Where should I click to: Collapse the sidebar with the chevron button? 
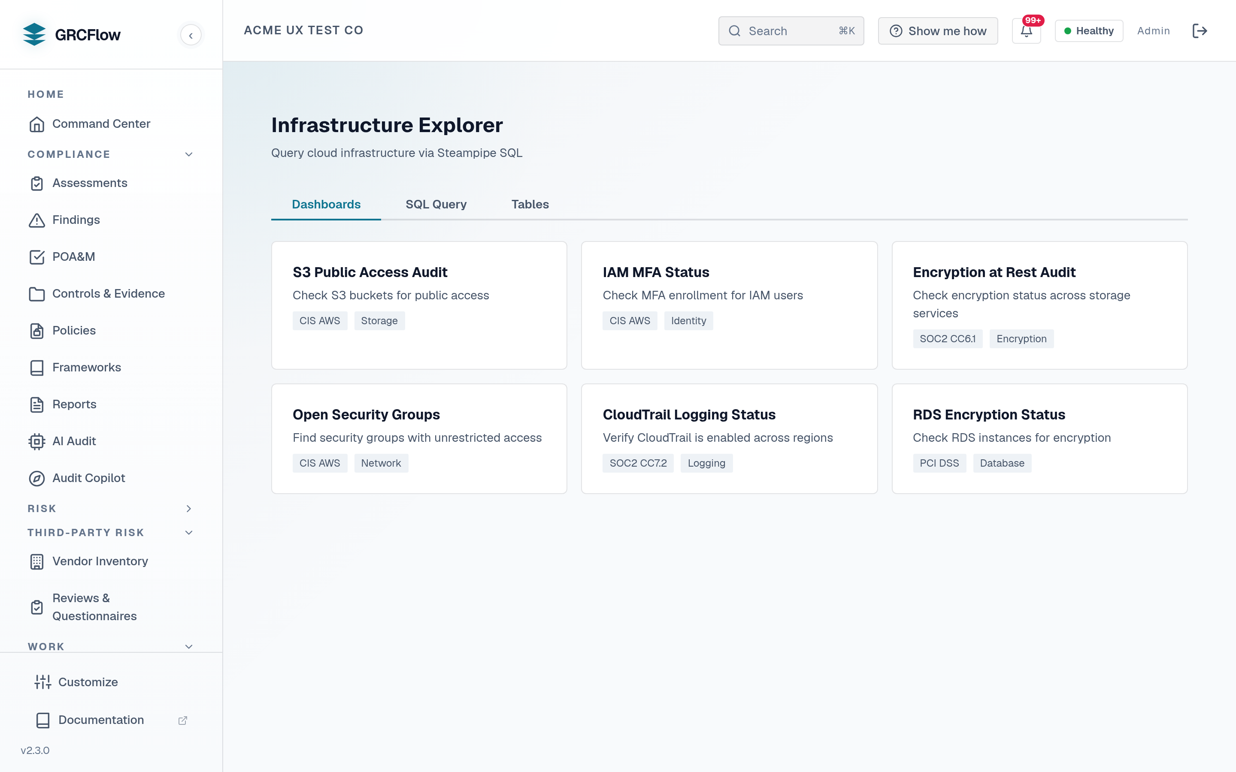[191, 35]
